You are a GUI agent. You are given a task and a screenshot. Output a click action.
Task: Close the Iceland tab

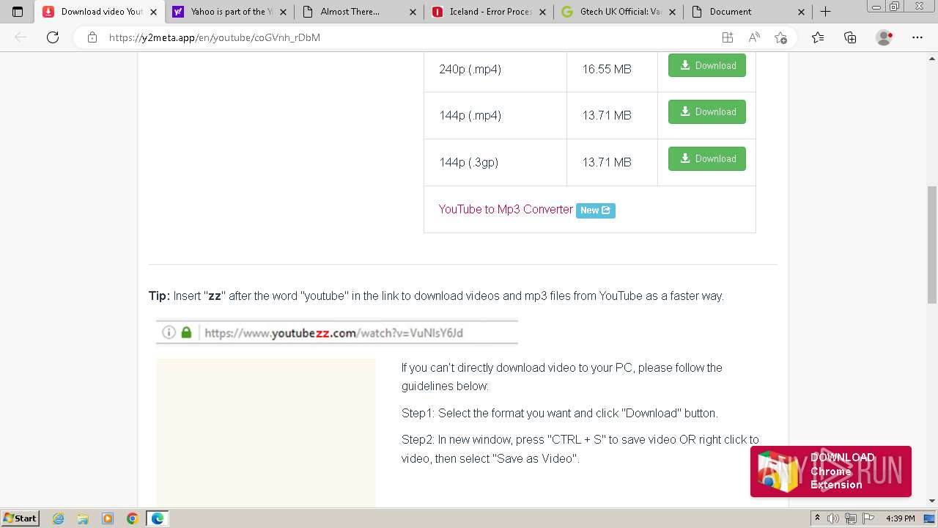(x=542, y=12)
